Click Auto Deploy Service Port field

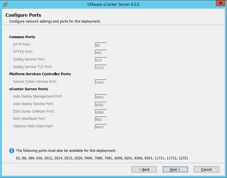click(x=101, y=104)
